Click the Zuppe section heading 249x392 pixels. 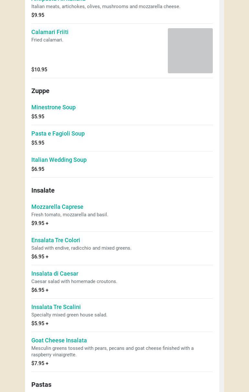[x=40, y=91]
